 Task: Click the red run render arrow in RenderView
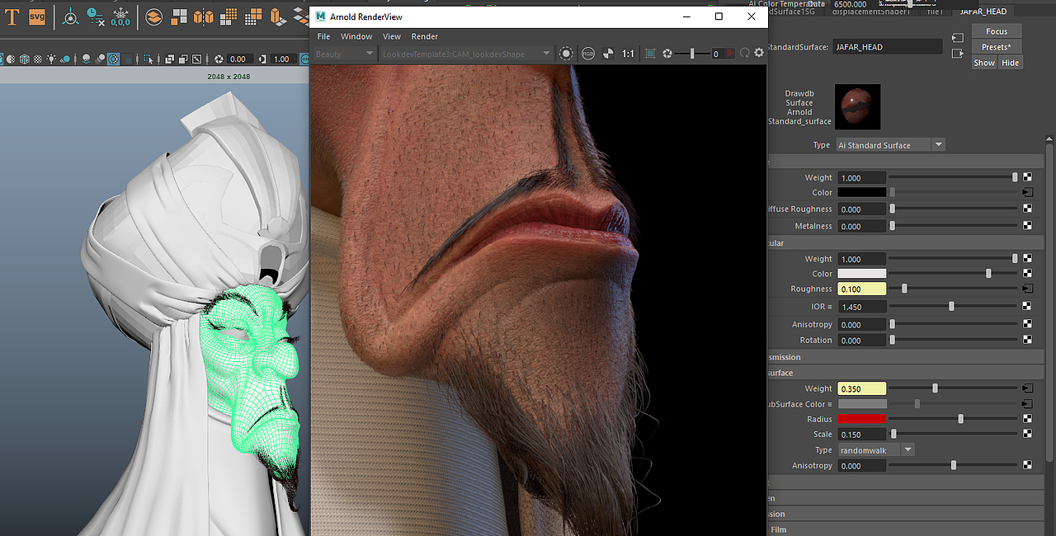[x=730, y=52]
